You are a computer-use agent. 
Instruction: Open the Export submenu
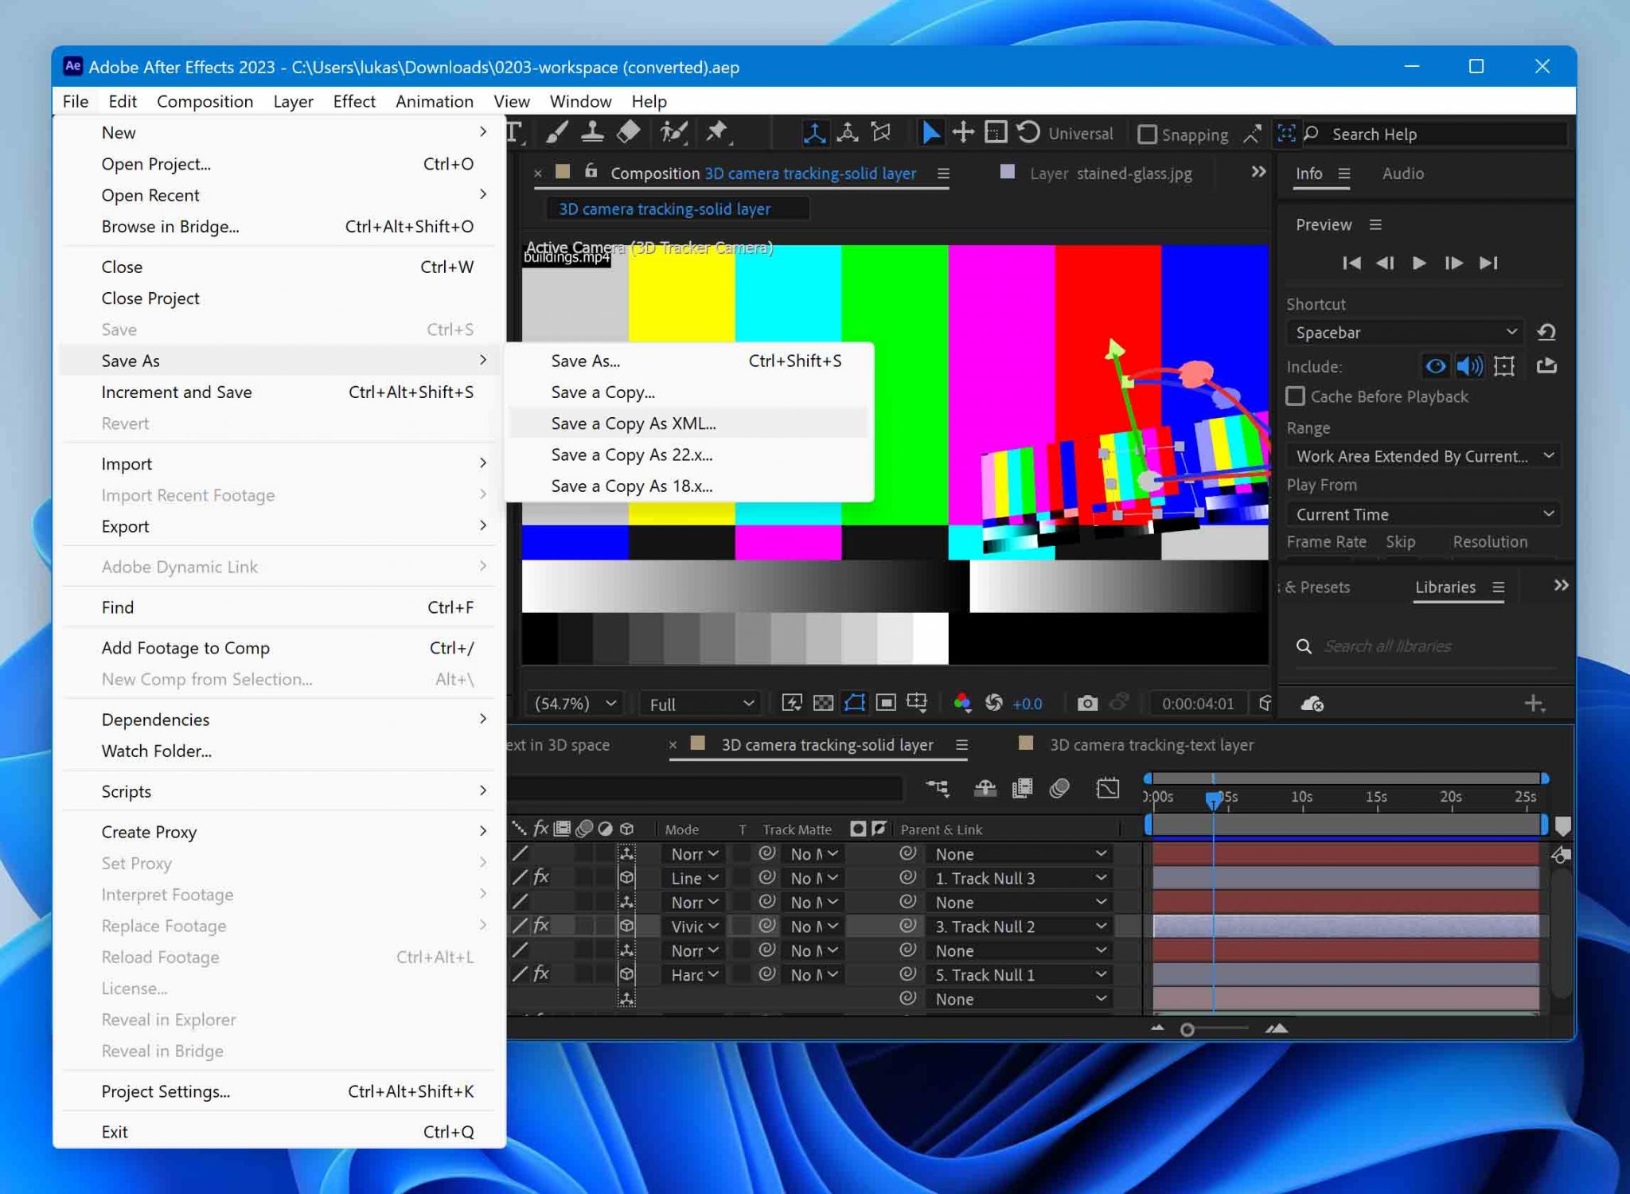pyautogui.click(x=125, y=526)
